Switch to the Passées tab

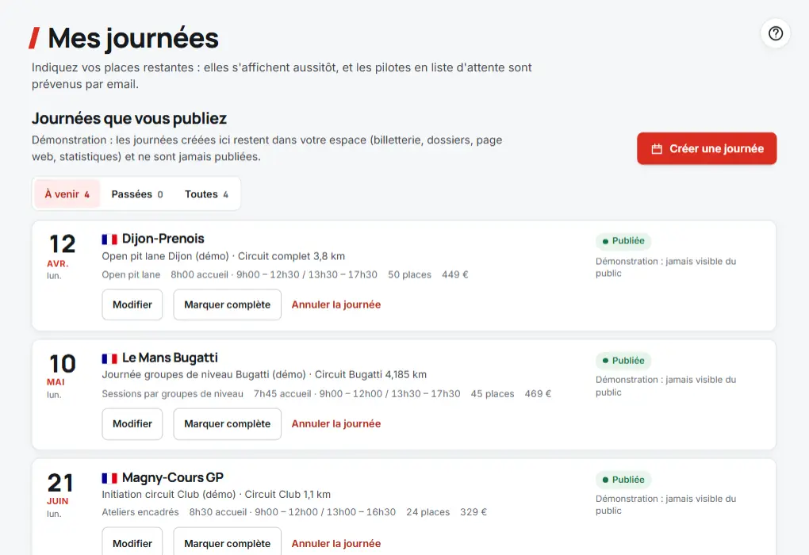(137, 194)
